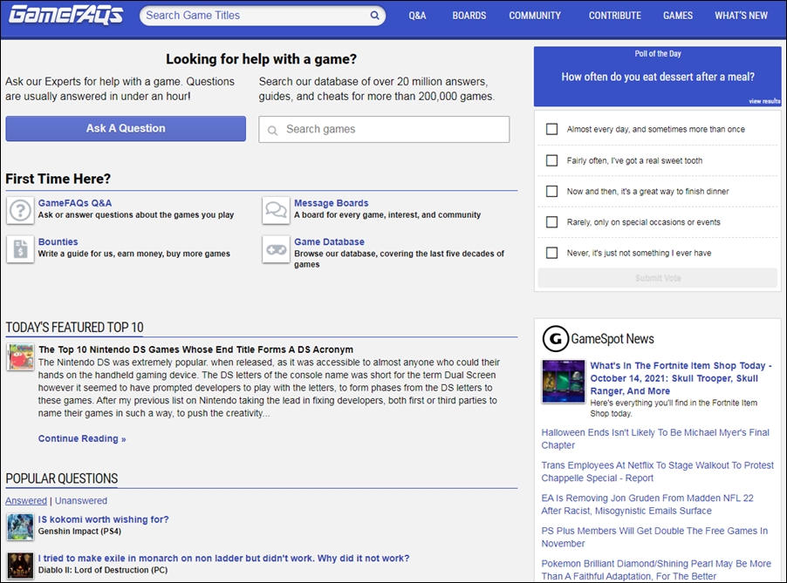This screenshot has height=583, width=787.
Task: Open the Contribute menu
Action: pyautogui.click(x=615, y=16)
